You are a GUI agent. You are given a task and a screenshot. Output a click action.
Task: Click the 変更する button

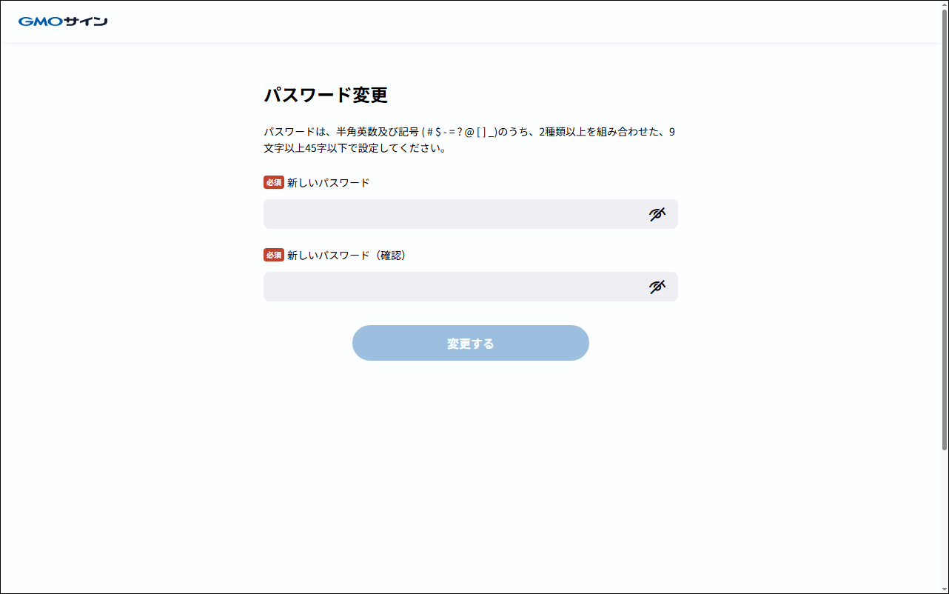[471, 343]
